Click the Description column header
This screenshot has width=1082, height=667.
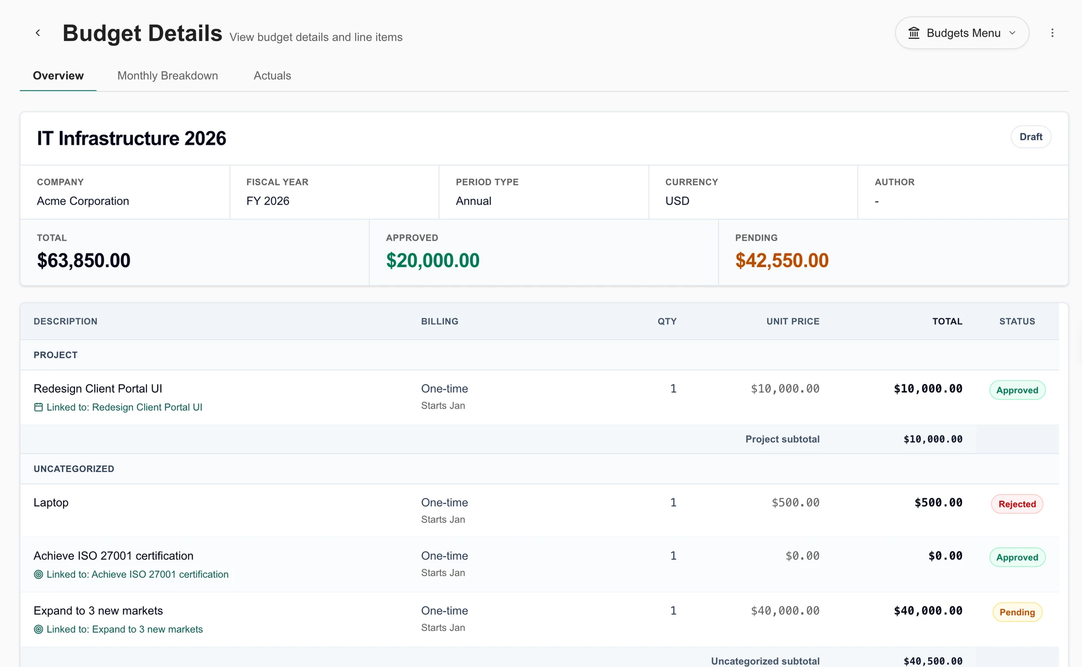pos(65,321)
